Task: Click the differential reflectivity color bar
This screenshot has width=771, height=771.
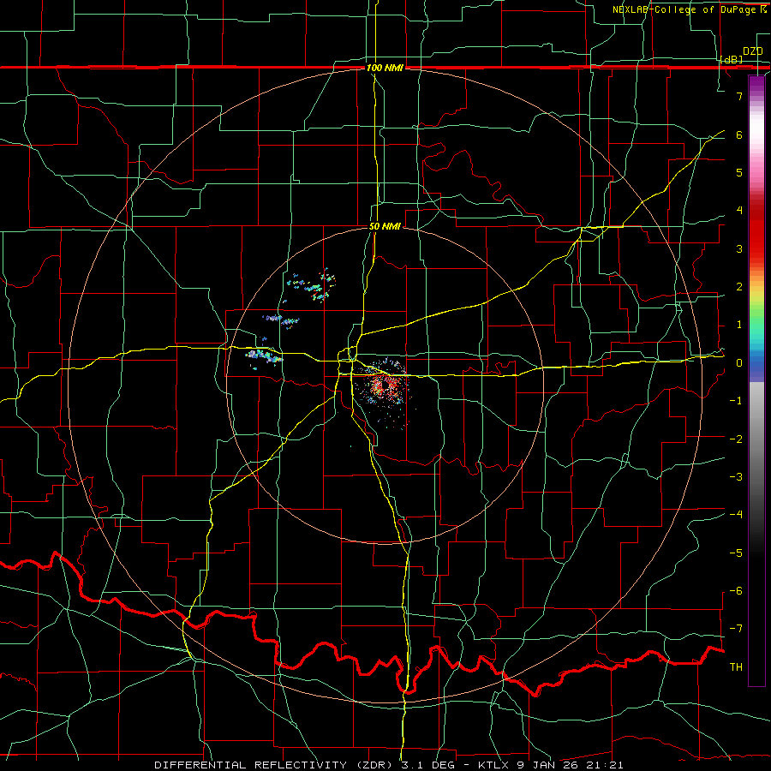Action: (x=756, y=381)
